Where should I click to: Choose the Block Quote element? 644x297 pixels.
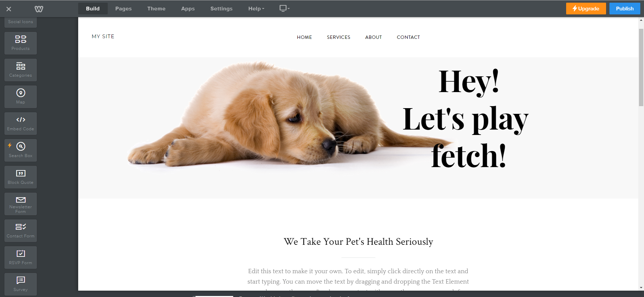point(20,177)
